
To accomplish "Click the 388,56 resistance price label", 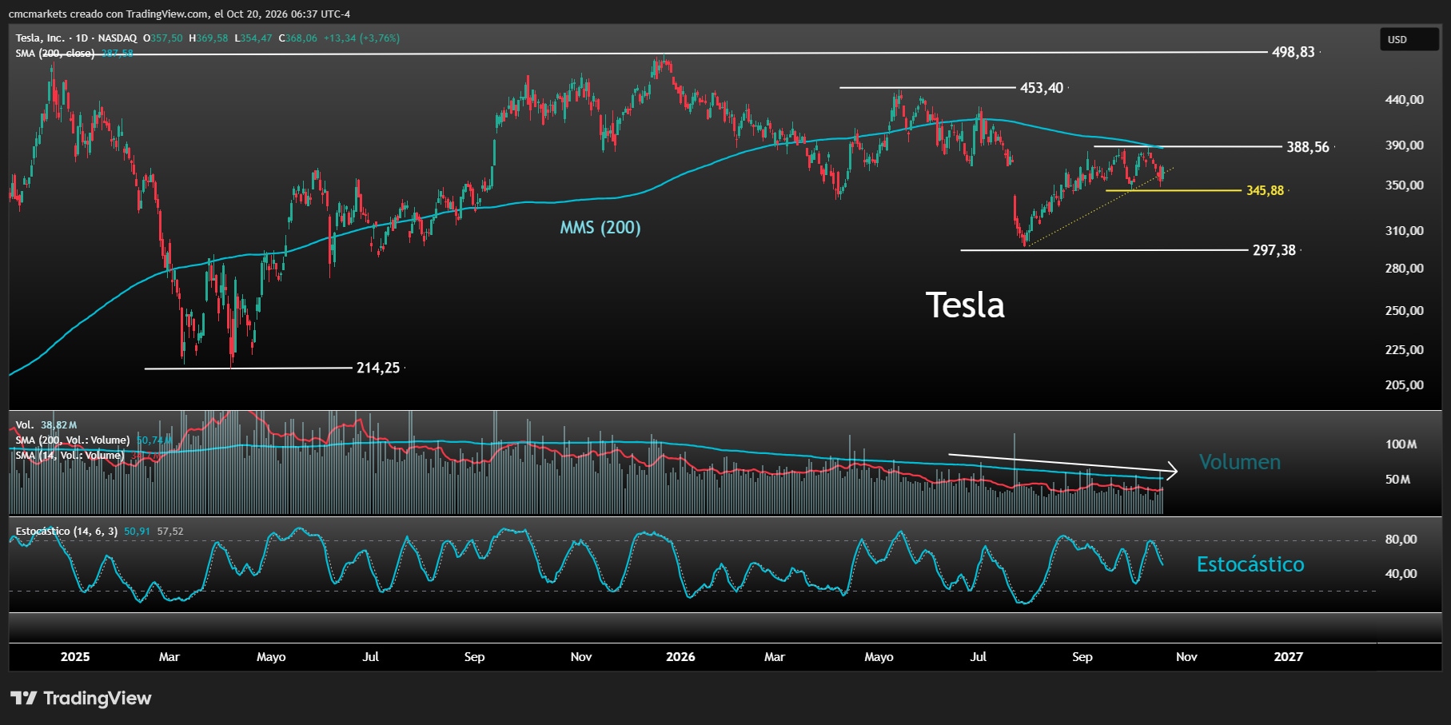I will pyautogui.click(x=1308, y=147).
